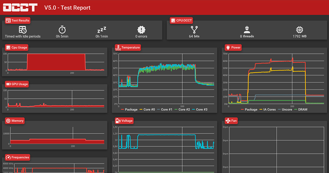
Task: Click the Temperature thermometer icon
Action: click(x=118, y=48)
